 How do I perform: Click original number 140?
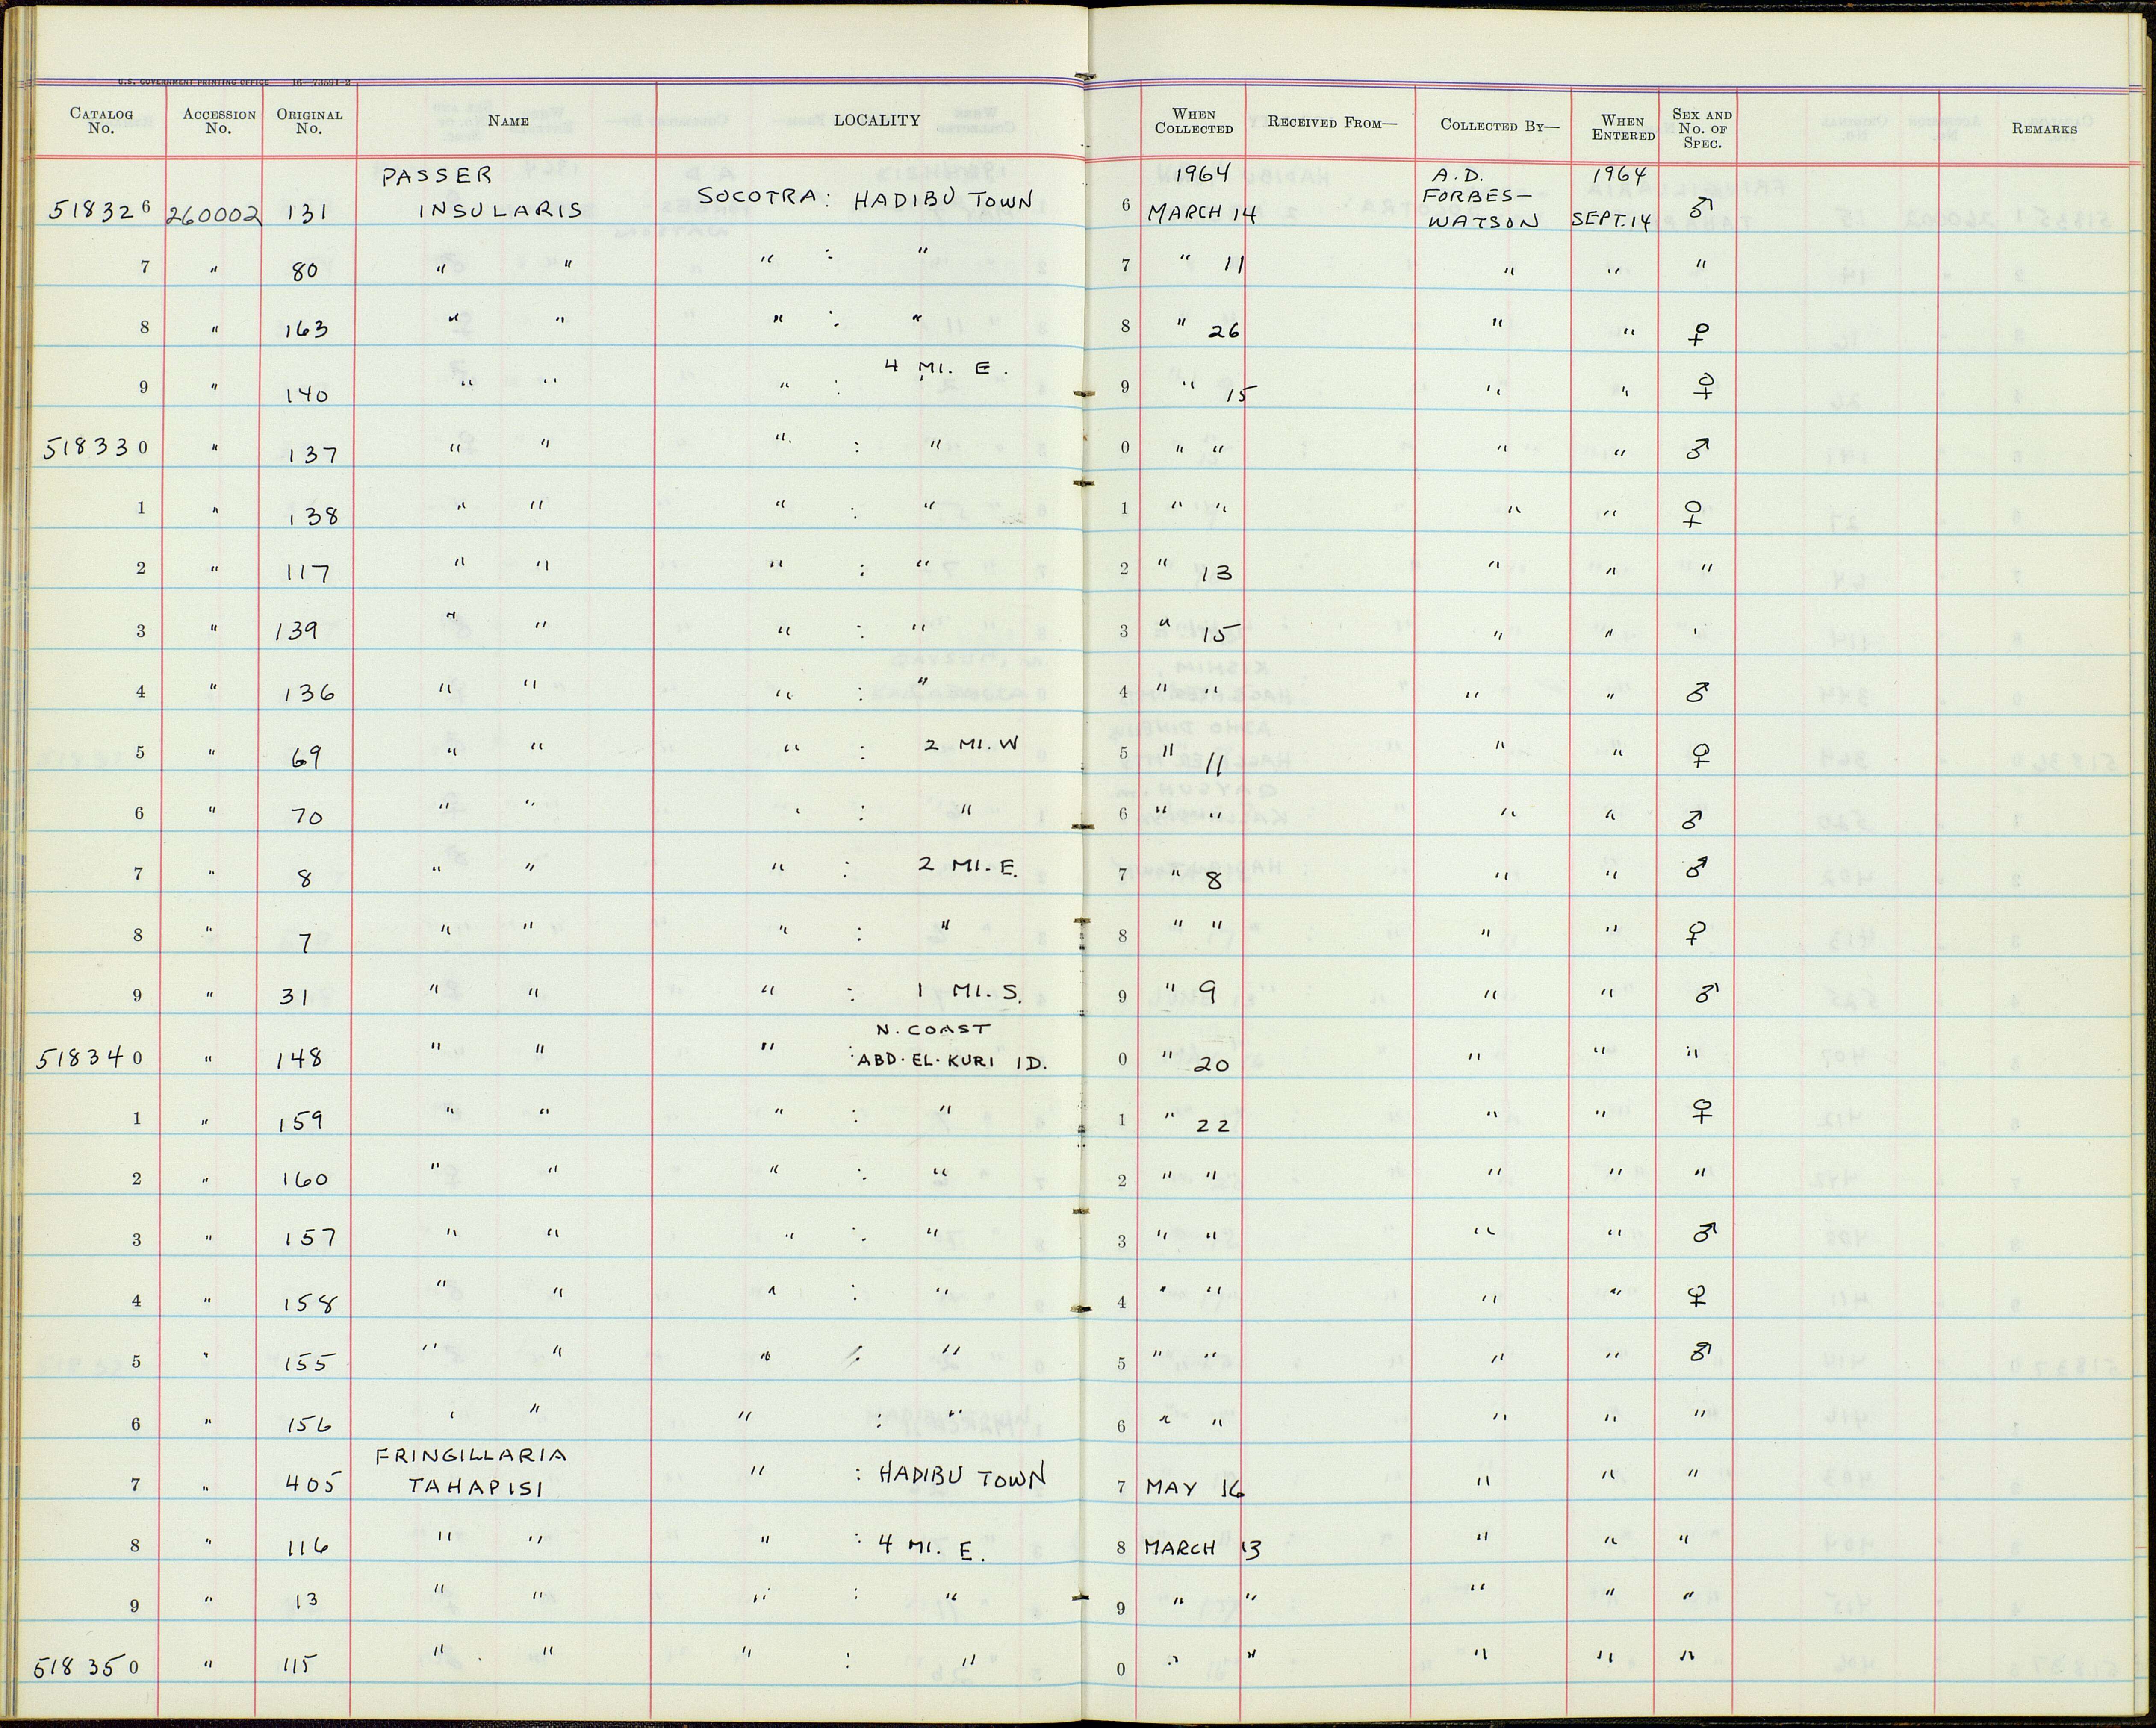coord(306,394)
